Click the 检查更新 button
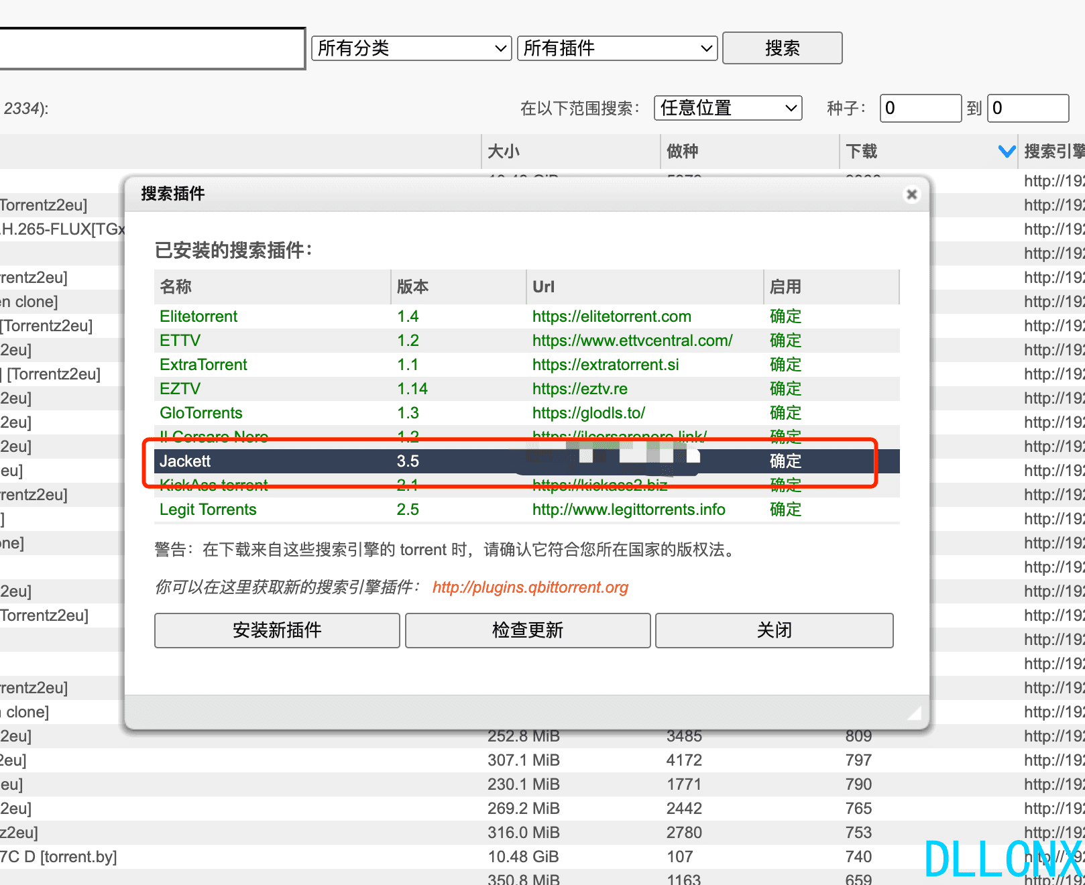1085x885 pixels. (528, 630)
